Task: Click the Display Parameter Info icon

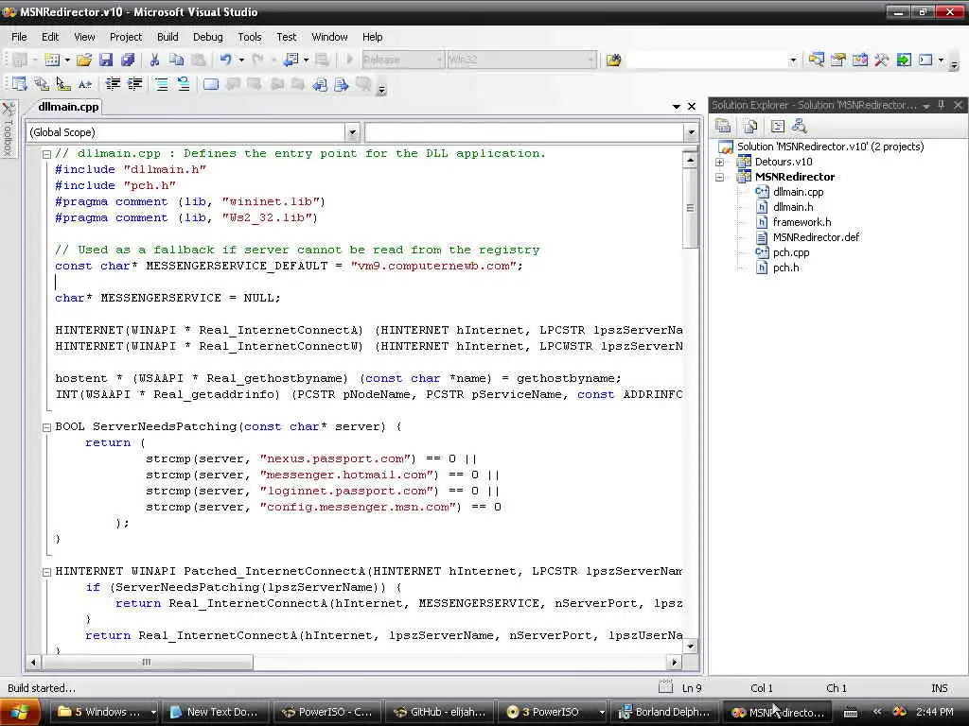Action: [x=42, y=84]
